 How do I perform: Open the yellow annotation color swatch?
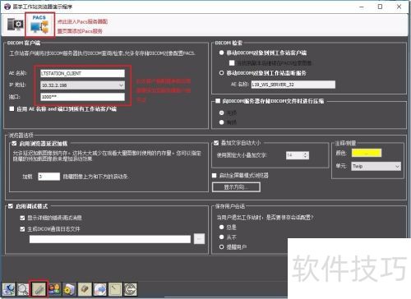[367, 153]
